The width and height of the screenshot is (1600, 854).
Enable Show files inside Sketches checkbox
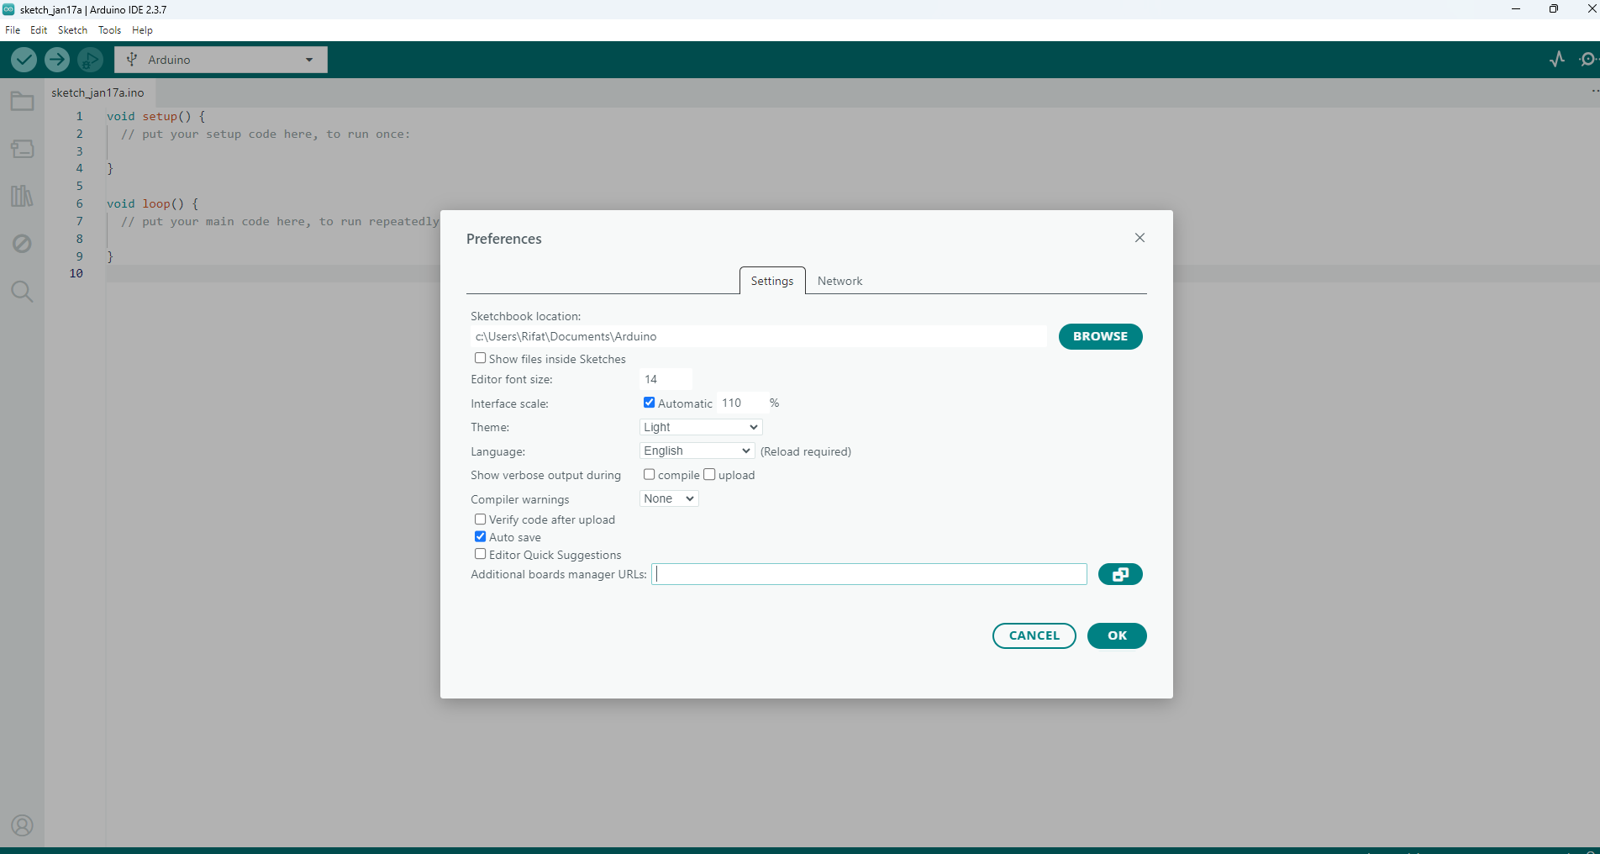pyautogui.click(x=481, y=358)
